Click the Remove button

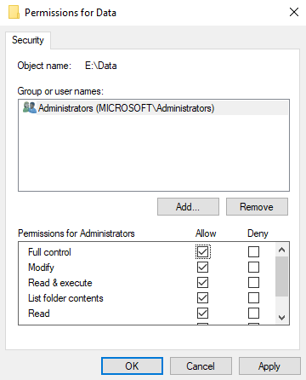257,207
